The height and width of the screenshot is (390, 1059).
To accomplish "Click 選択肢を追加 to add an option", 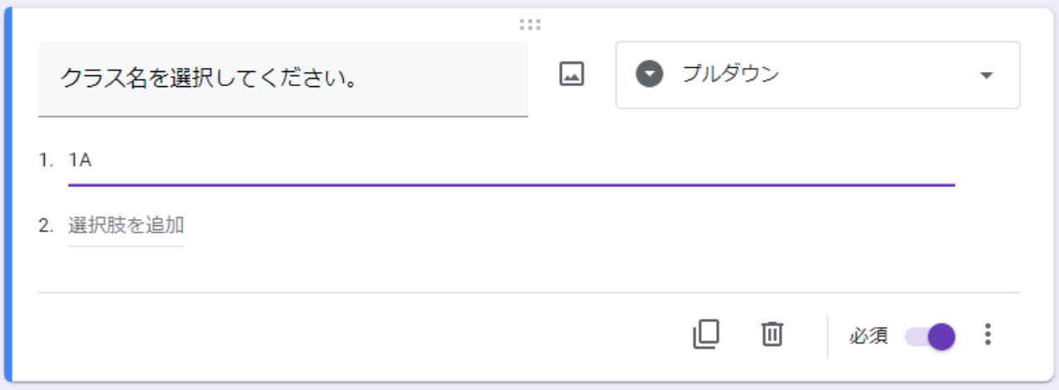I will (126, 225).
